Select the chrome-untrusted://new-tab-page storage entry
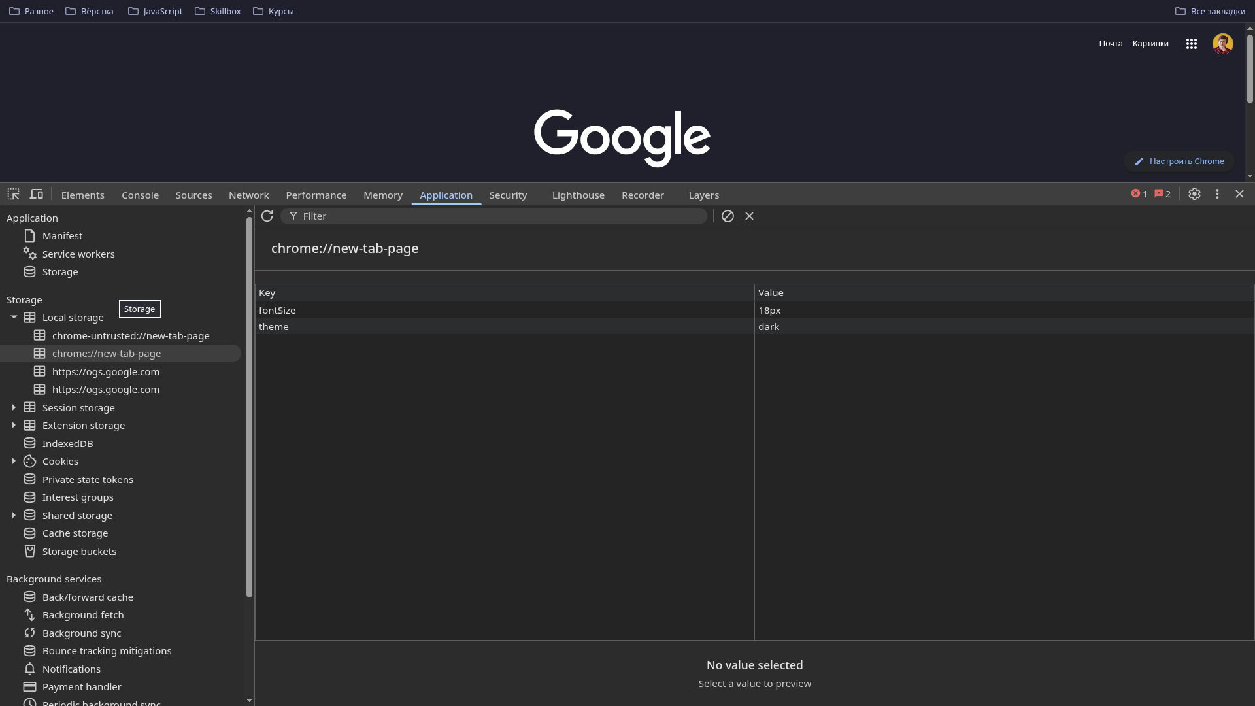The width and height of the screenshot is (1255, 706). (x=131, y=335)
